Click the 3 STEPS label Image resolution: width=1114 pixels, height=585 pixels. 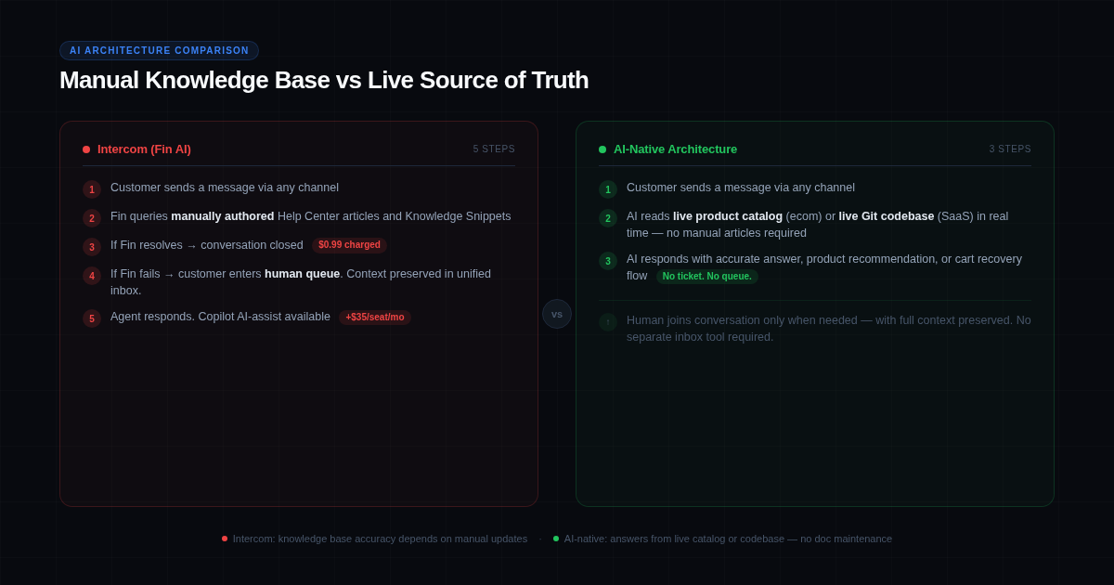pyautogui.click(x=1010, y=149)
